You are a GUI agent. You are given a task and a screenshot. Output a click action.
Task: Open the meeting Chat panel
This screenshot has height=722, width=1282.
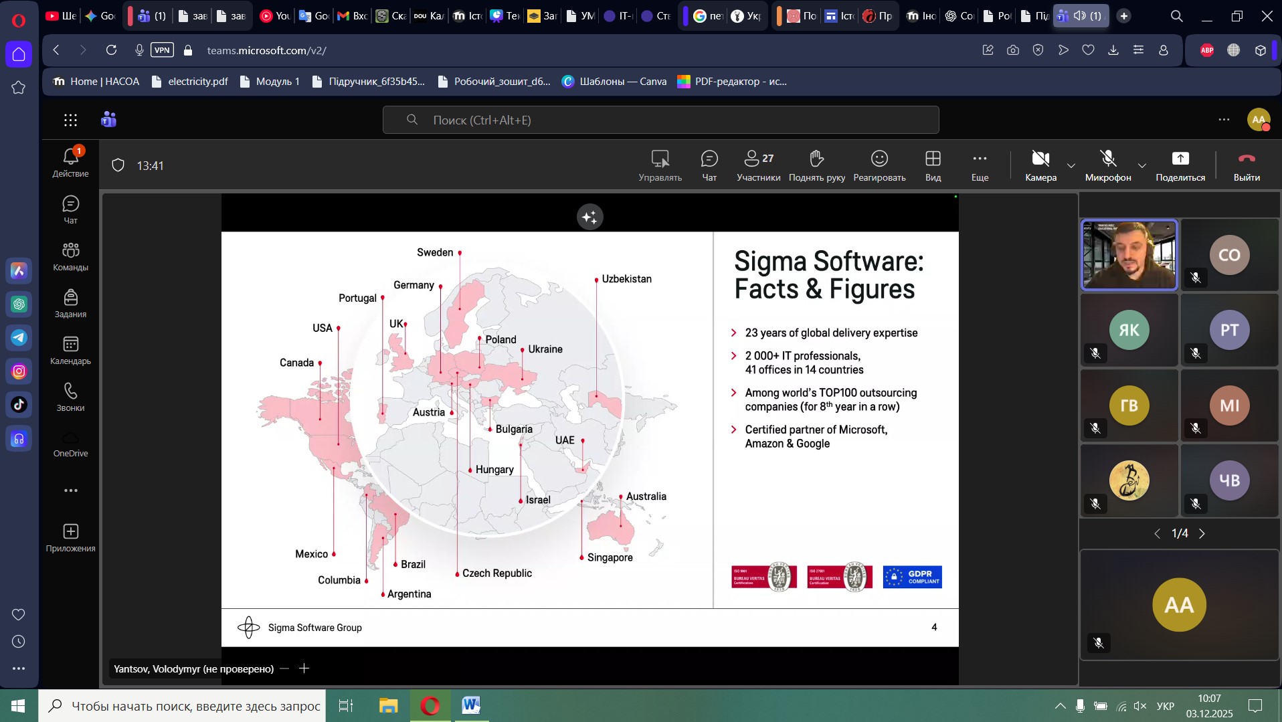point(709,165)
